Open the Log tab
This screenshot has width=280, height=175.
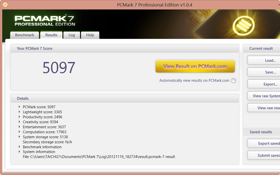tap(71, 35)
